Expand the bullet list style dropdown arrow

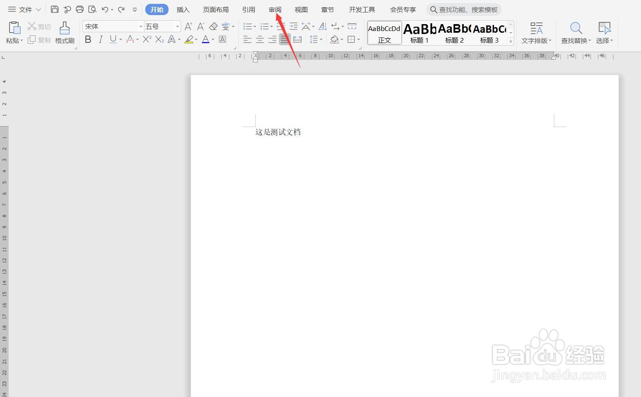pos(255,27)
